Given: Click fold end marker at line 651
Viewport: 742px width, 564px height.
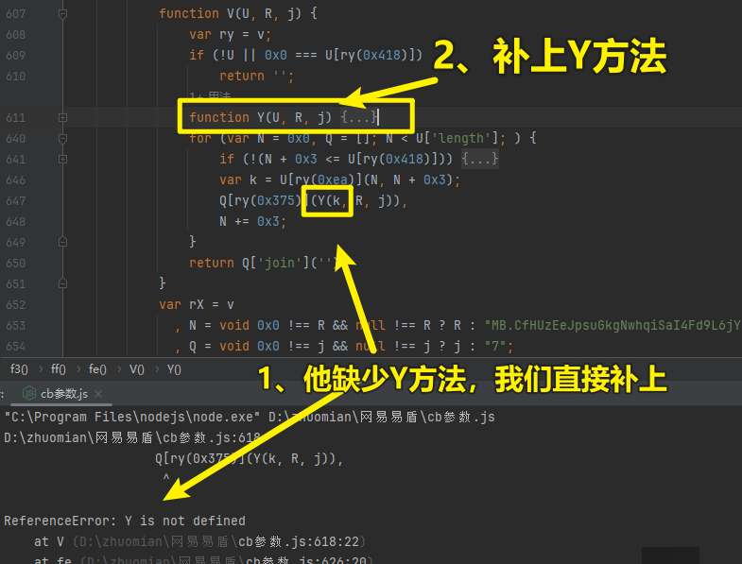Looking at the screenshot, I should click(x=63, y=283).
